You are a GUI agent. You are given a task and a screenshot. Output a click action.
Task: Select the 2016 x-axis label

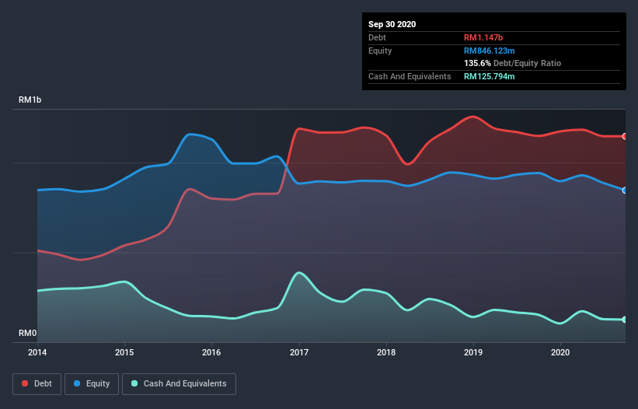point(211,352)
